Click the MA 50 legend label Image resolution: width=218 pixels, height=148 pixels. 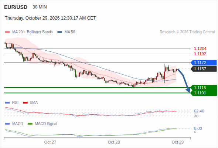coord(70,32)
